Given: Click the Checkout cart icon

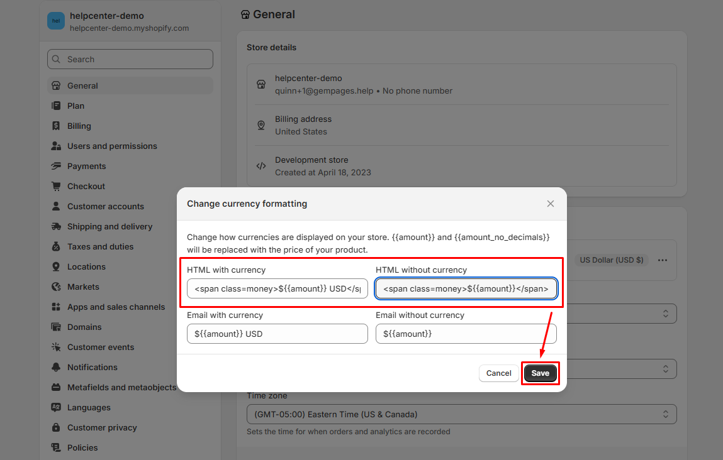Looking at the screenshot, I should point(55,186).
